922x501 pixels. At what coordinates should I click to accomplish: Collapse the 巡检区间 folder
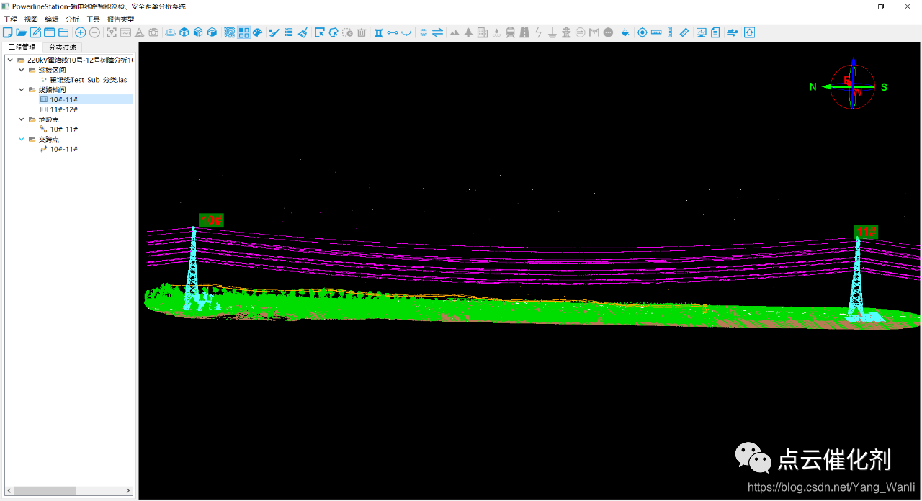22,70
